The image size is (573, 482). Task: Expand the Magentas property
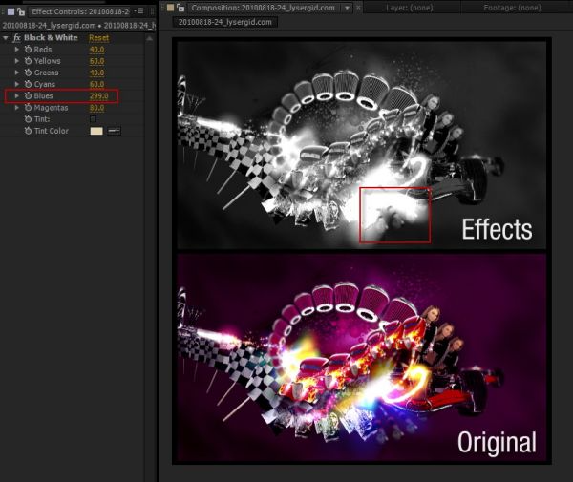click(x=17, y=108)
